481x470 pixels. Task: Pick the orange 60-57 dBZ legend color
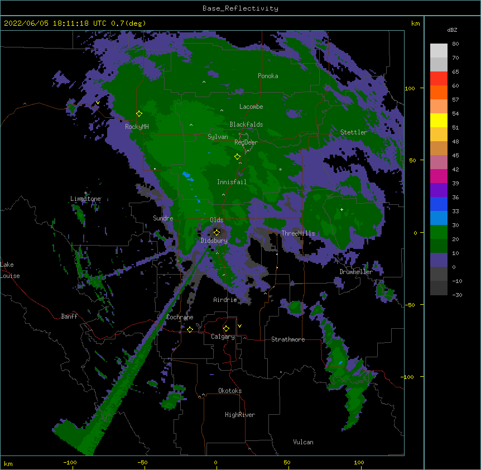pyautogui.click(x=439, y=92)
